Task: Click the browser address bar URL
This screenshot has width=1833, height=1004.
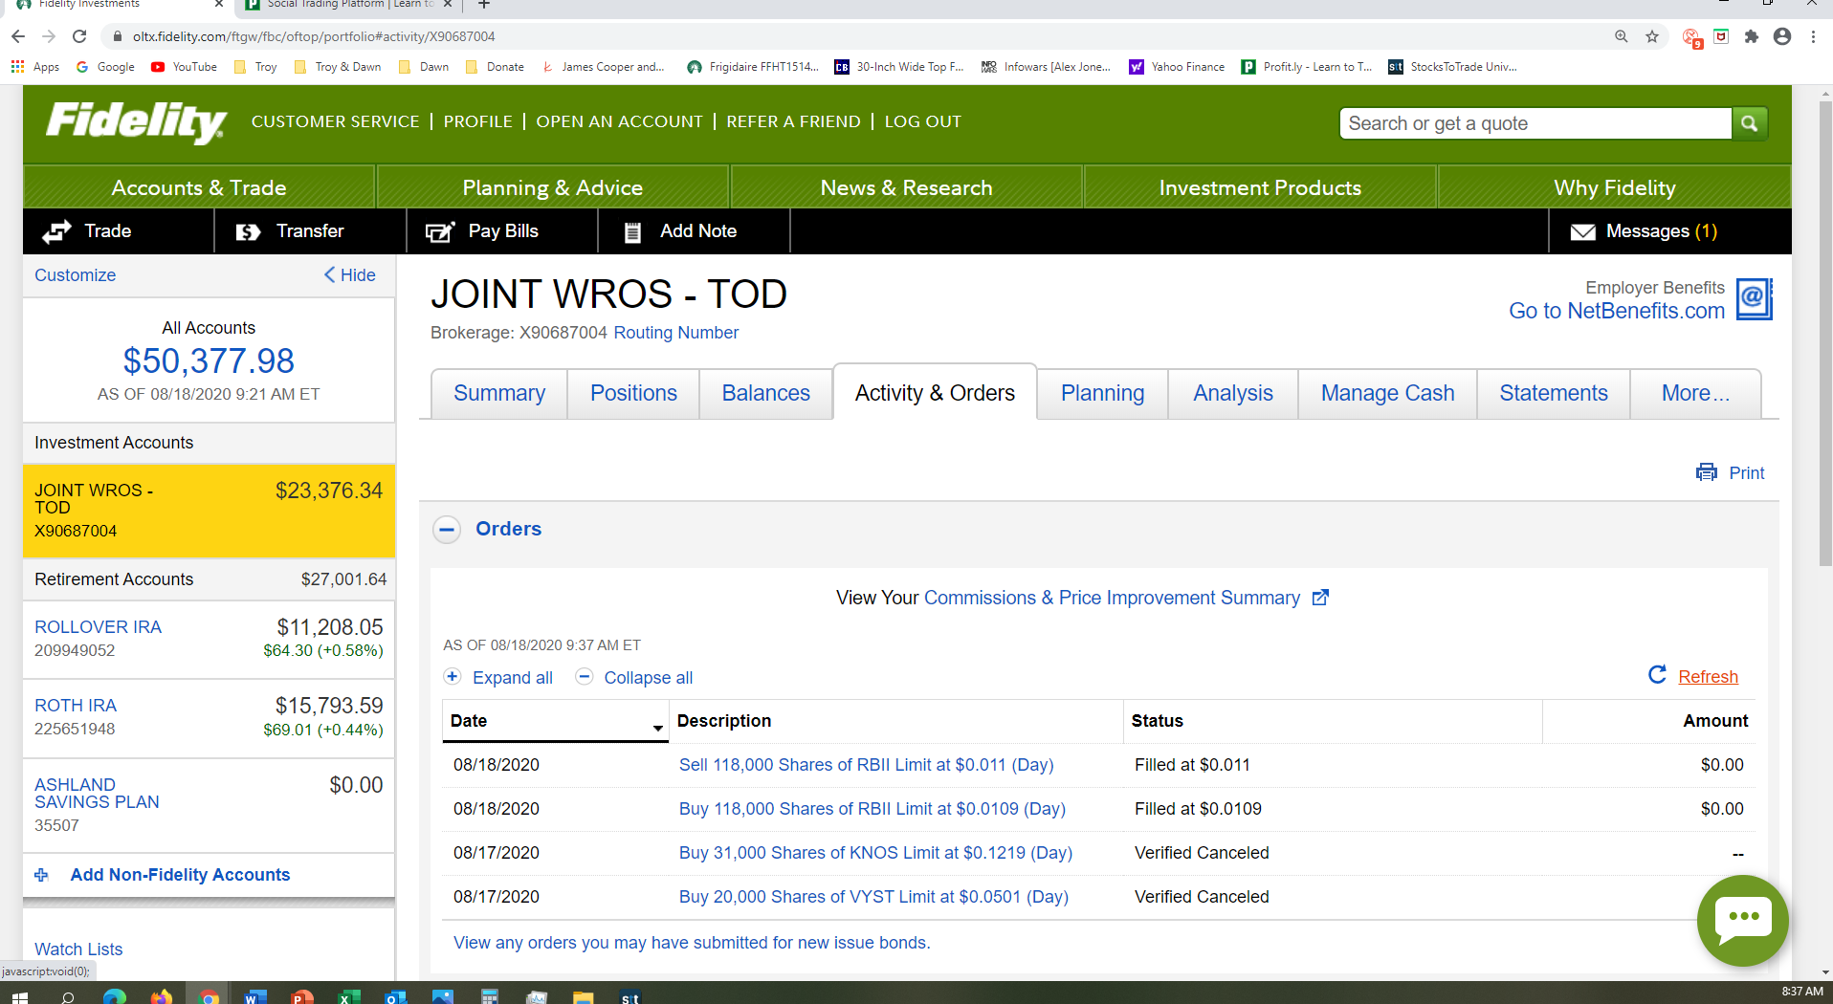Action: (x=315, y=36)
